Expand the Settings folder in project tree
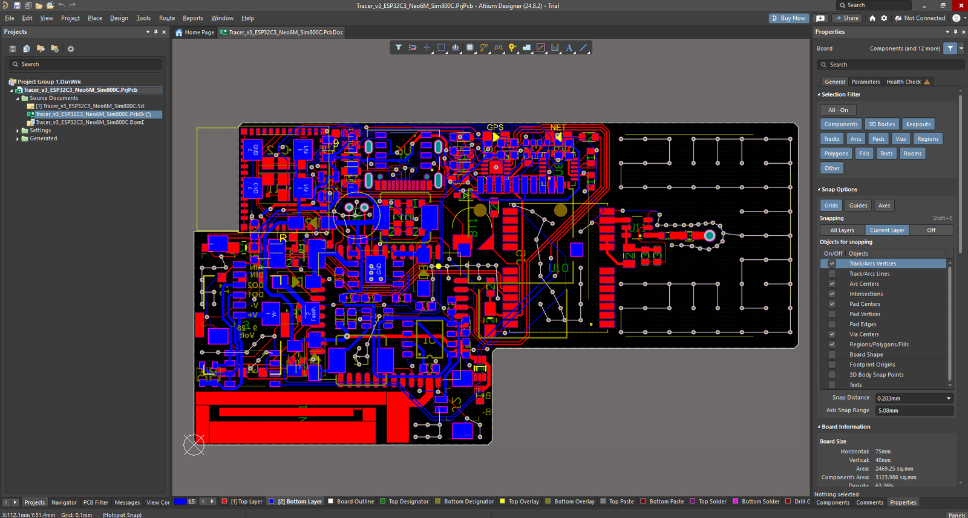 coord(18,131)
